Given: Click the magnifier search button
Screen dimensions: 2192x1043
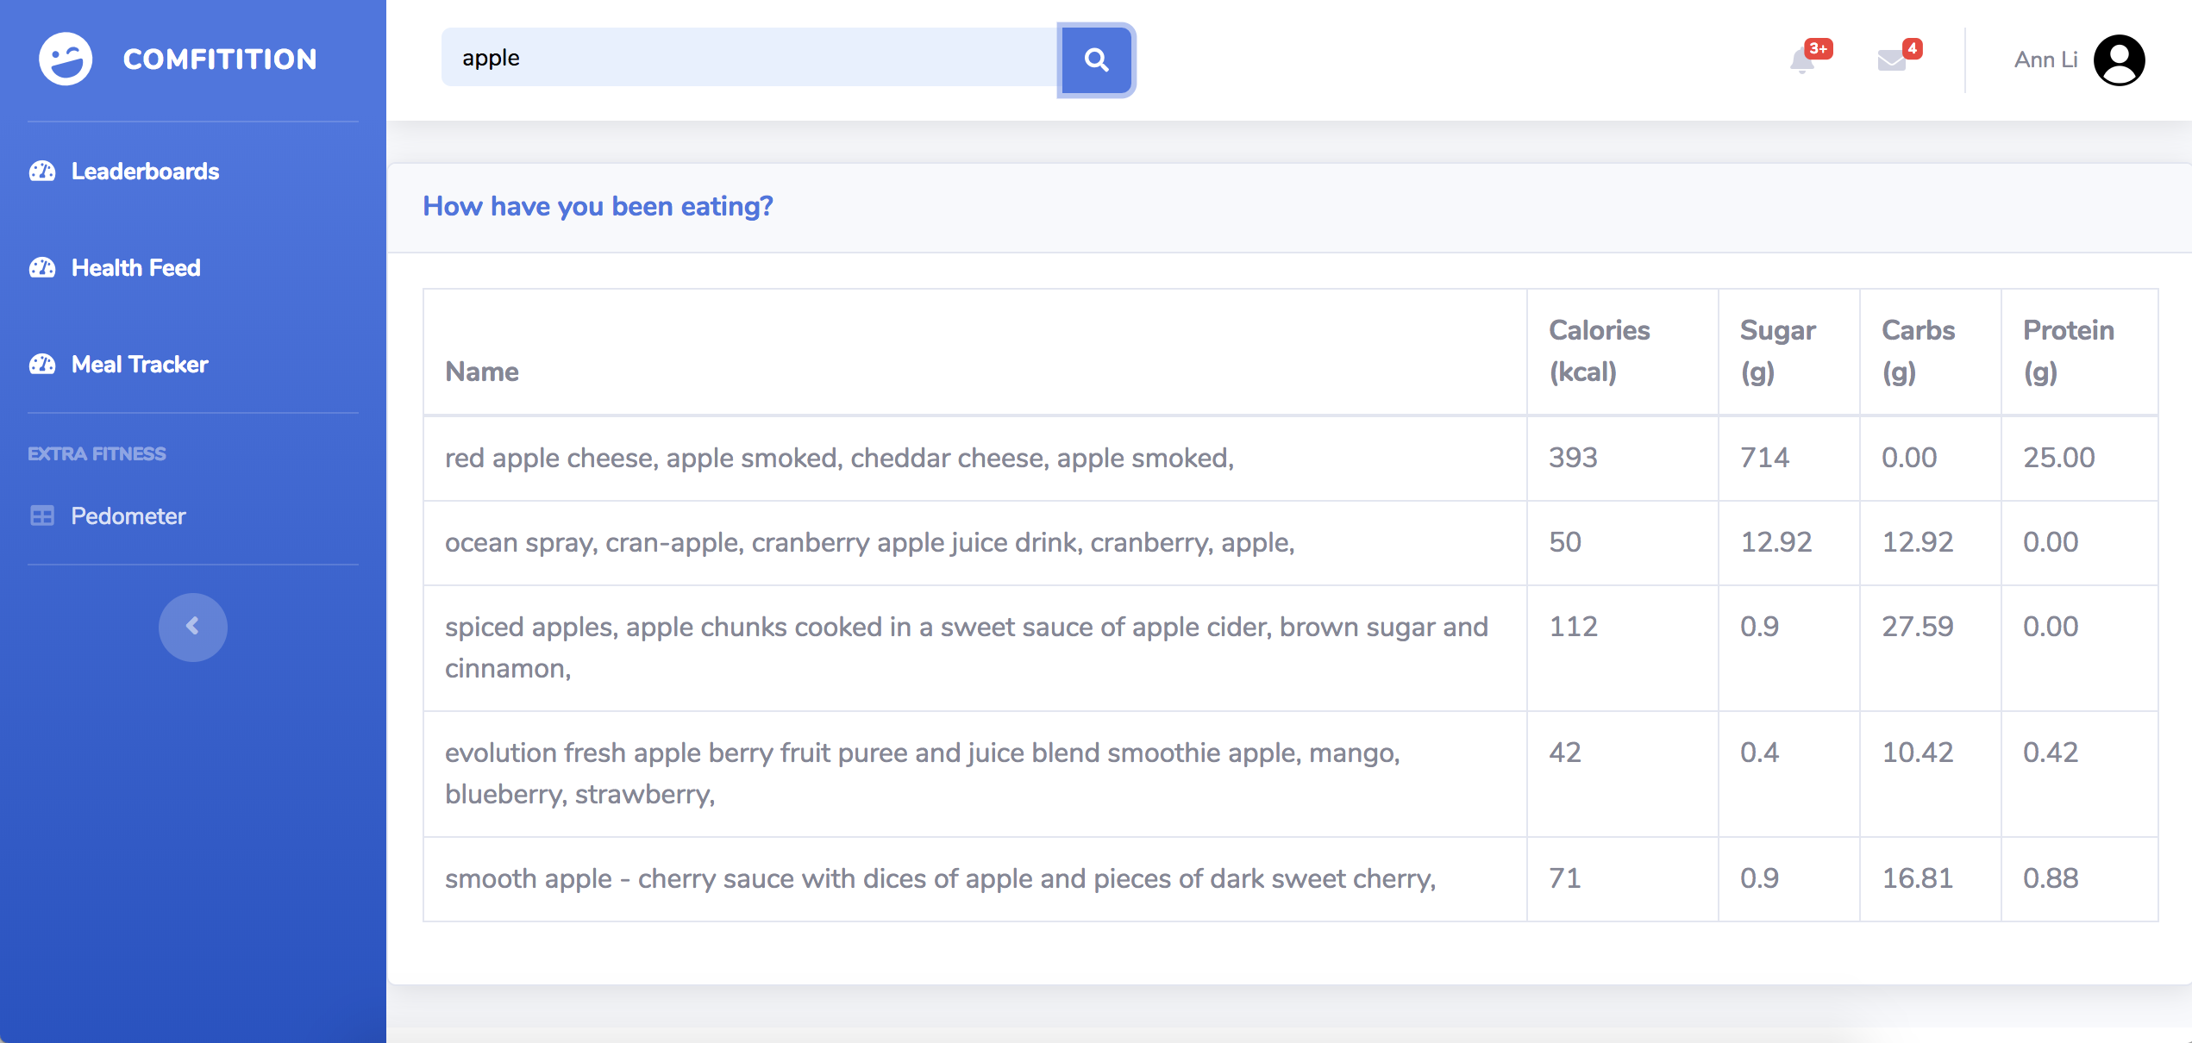Looking at the screenshot, I should [1096, 59].
